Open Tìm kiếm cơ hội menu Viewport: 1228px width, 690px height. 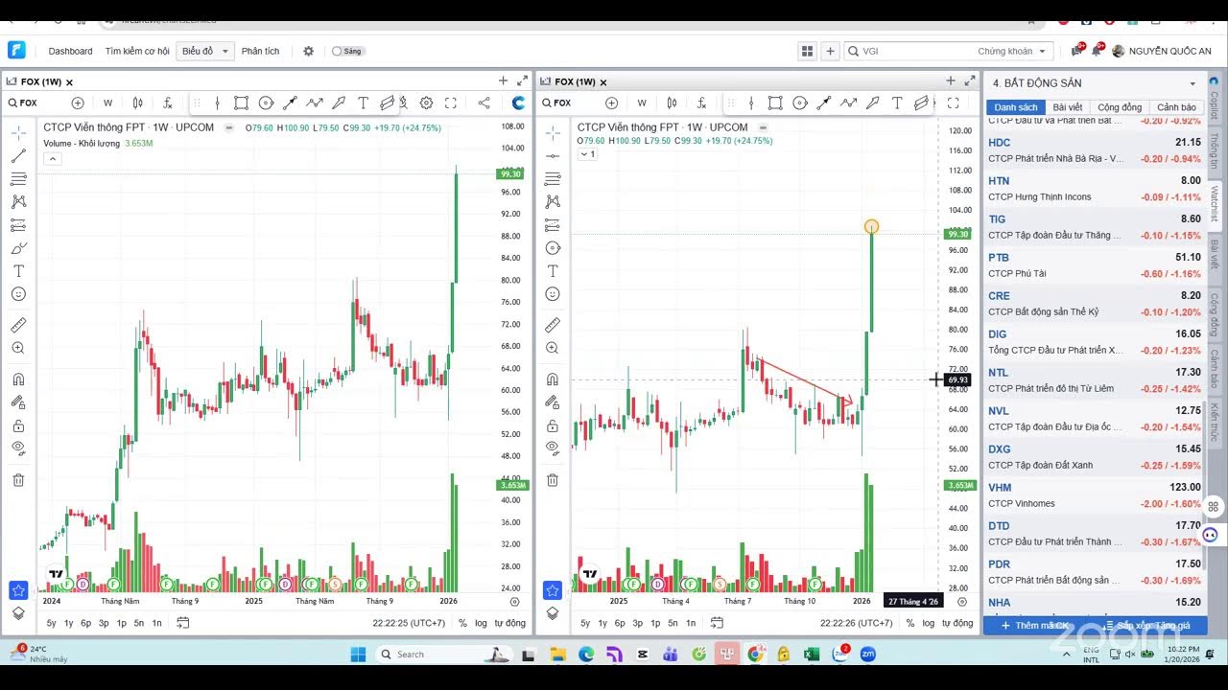[137, 51]
